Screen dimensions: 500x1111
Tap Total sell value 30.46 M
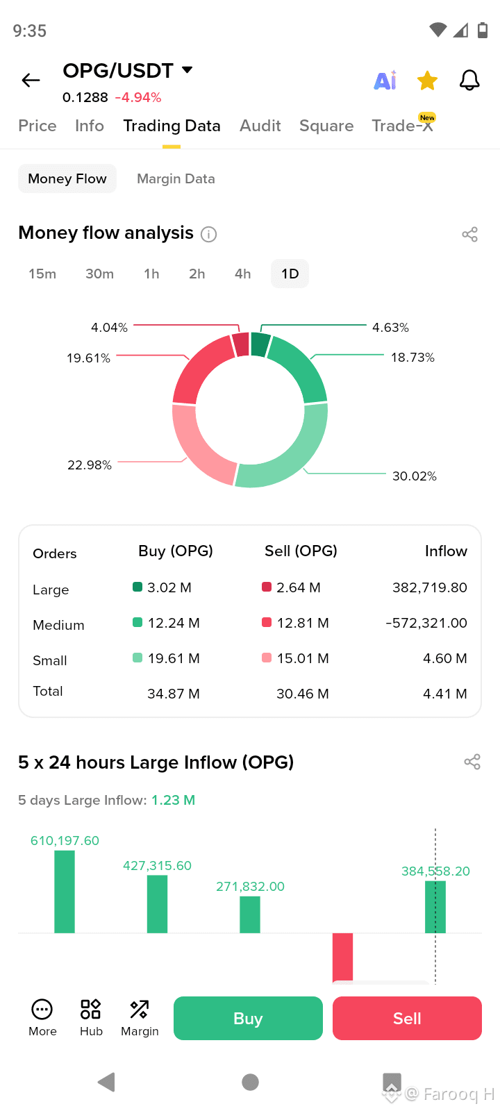[303, 694]
